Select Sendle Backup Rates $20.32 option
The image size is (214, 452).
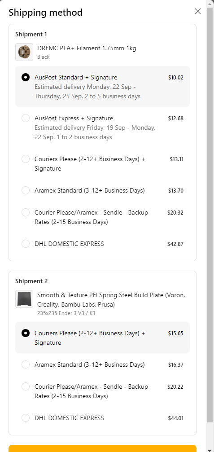point(103,217)
